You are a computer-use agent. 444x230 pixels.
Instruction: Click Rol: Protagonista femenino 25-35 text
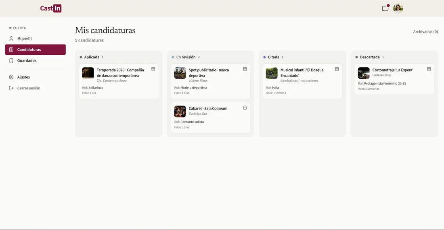pyautogui.click(x=382, y=83)
